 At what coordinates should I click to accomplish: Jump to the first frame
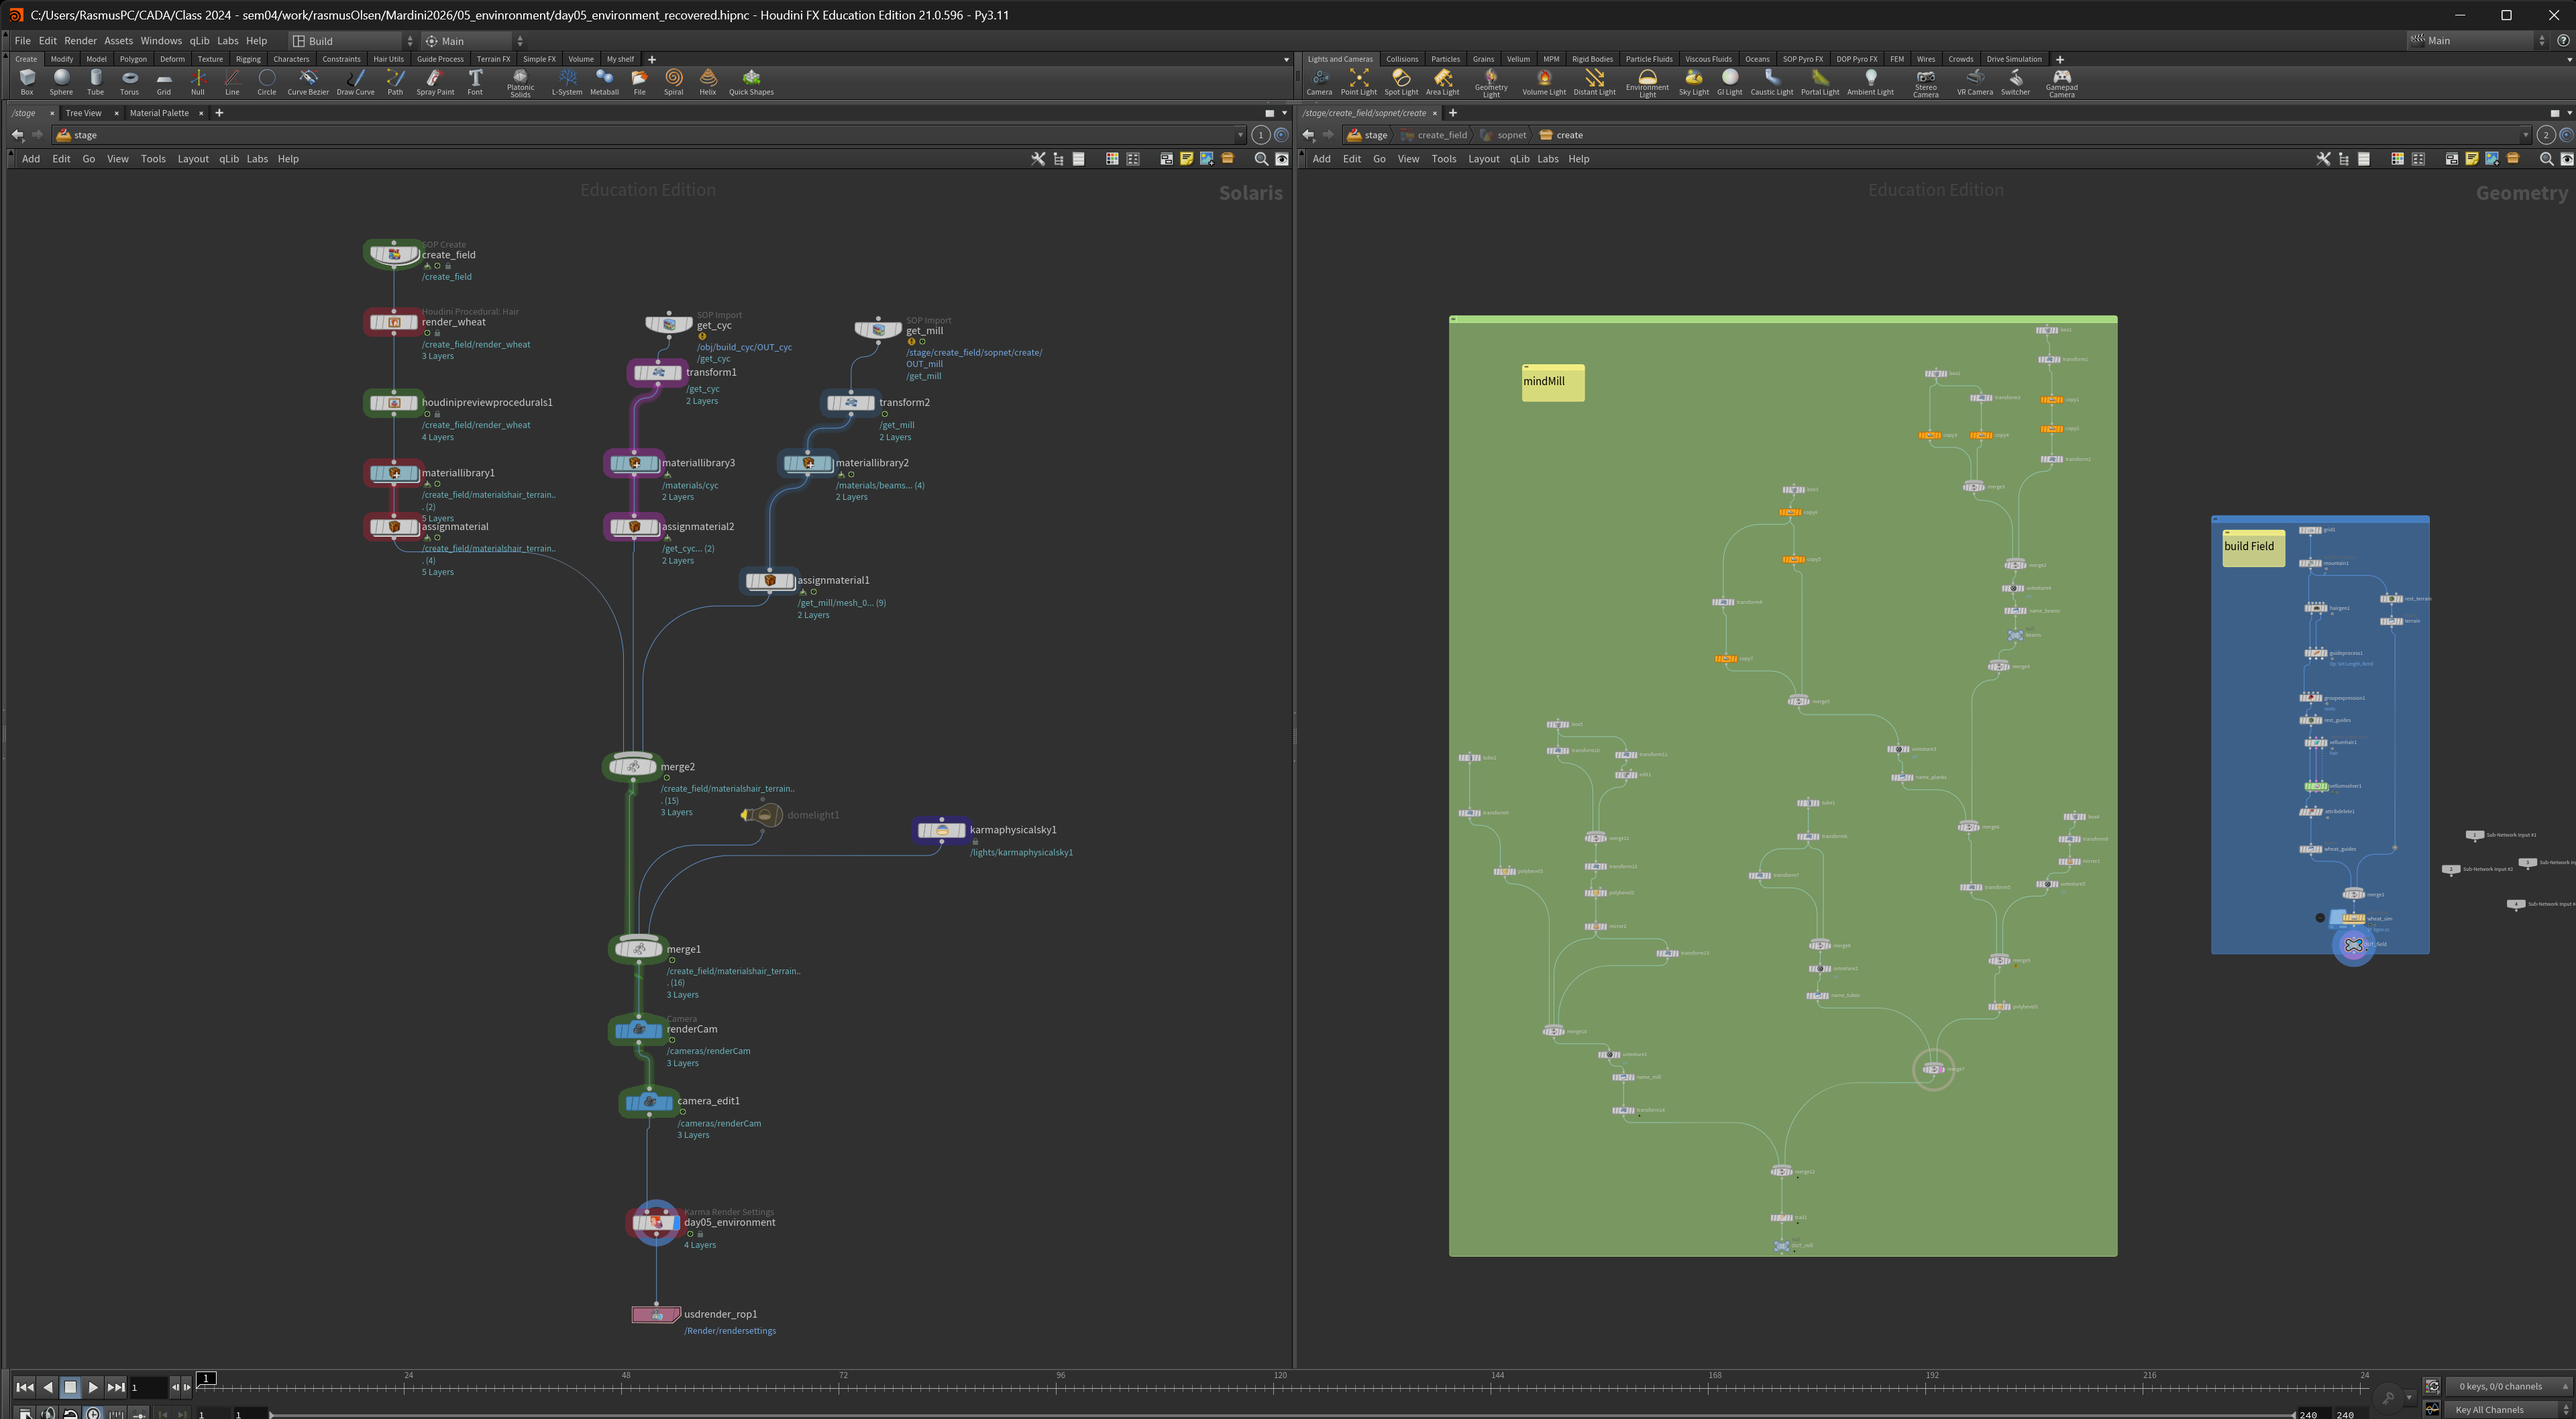(25, 1387)
